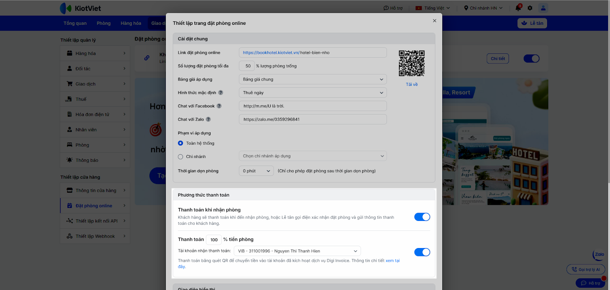Screen dimensions: 610x290
Task: Click the booking QR code image
Action: [412, 63]
